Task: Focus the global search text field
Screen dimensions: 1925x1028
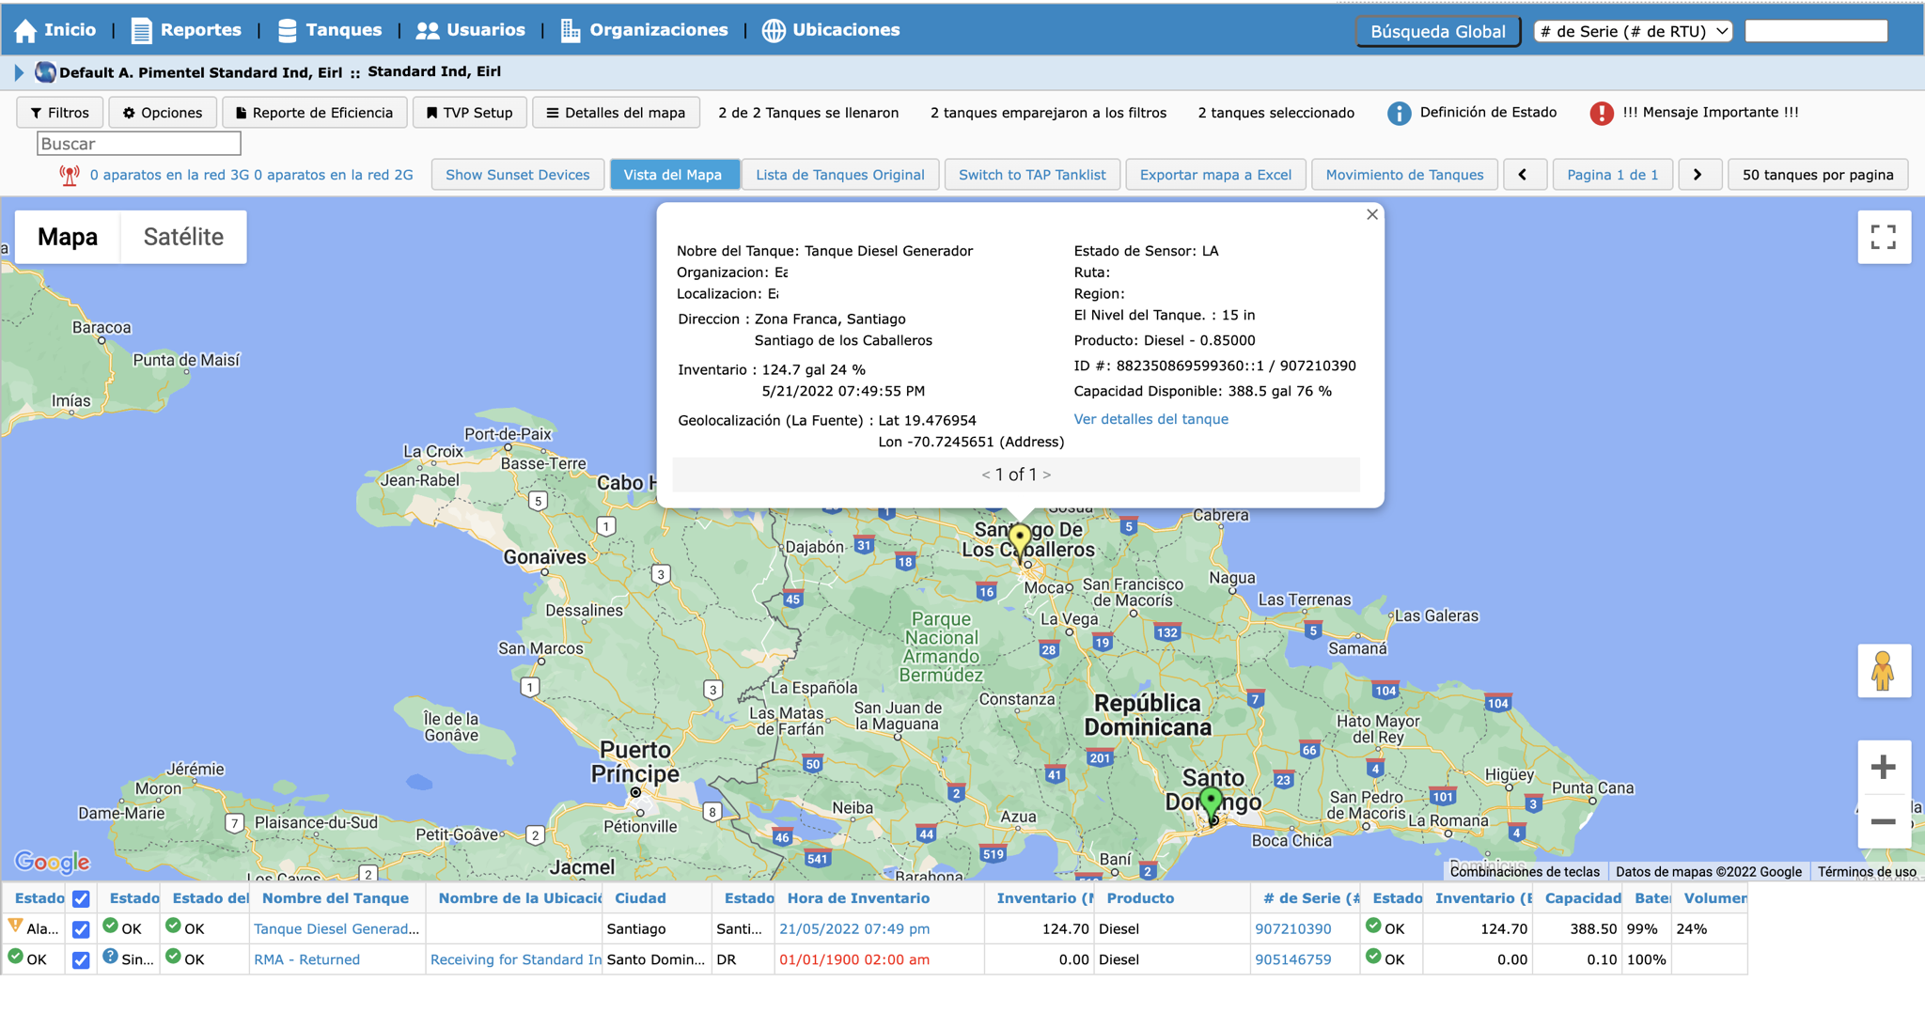Action: click(1816, 31)
